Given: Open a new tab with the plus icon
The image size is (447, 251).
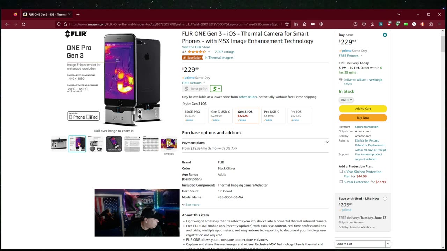Looking at the screenshot, I should pos(78,14).
